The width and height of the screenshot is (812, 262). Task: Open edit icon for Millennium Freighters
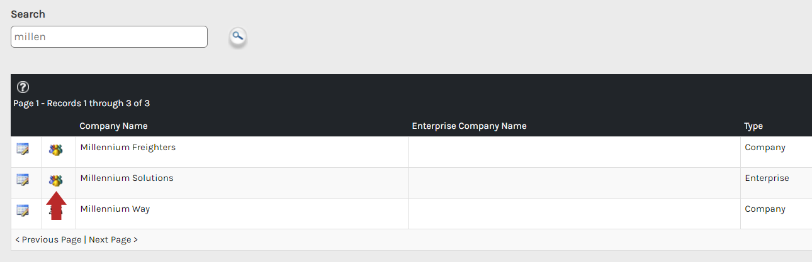(23, 149)
